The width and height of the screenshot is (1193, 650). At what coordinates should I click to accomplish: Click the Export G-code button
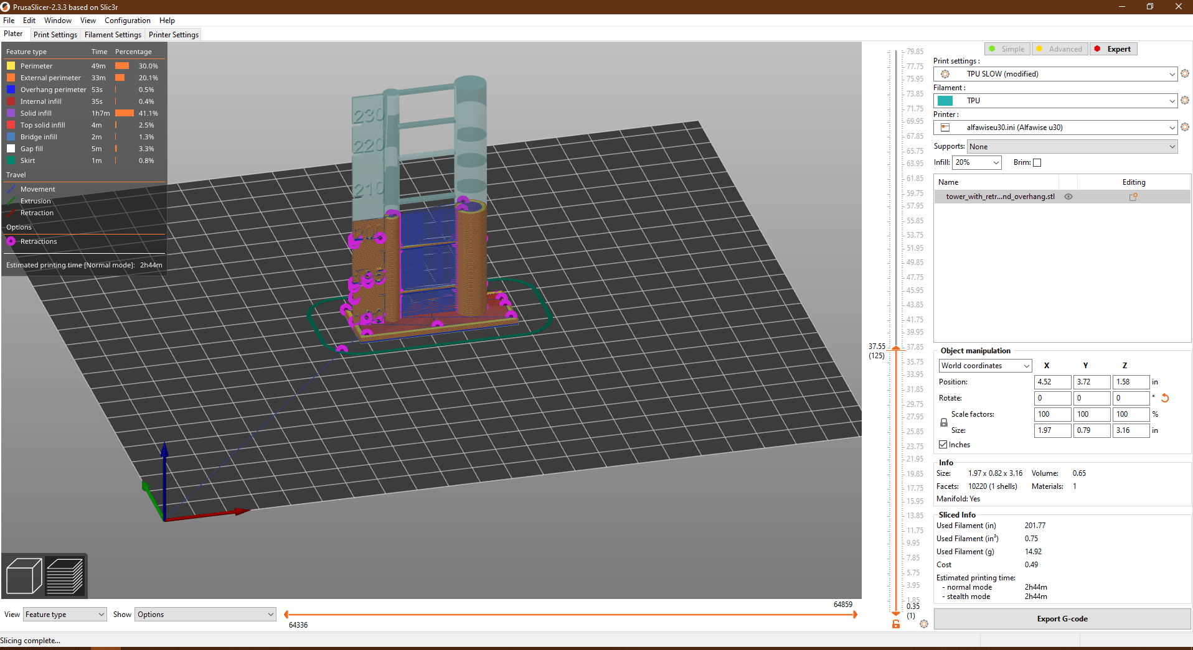click(x=1062, y=618)
